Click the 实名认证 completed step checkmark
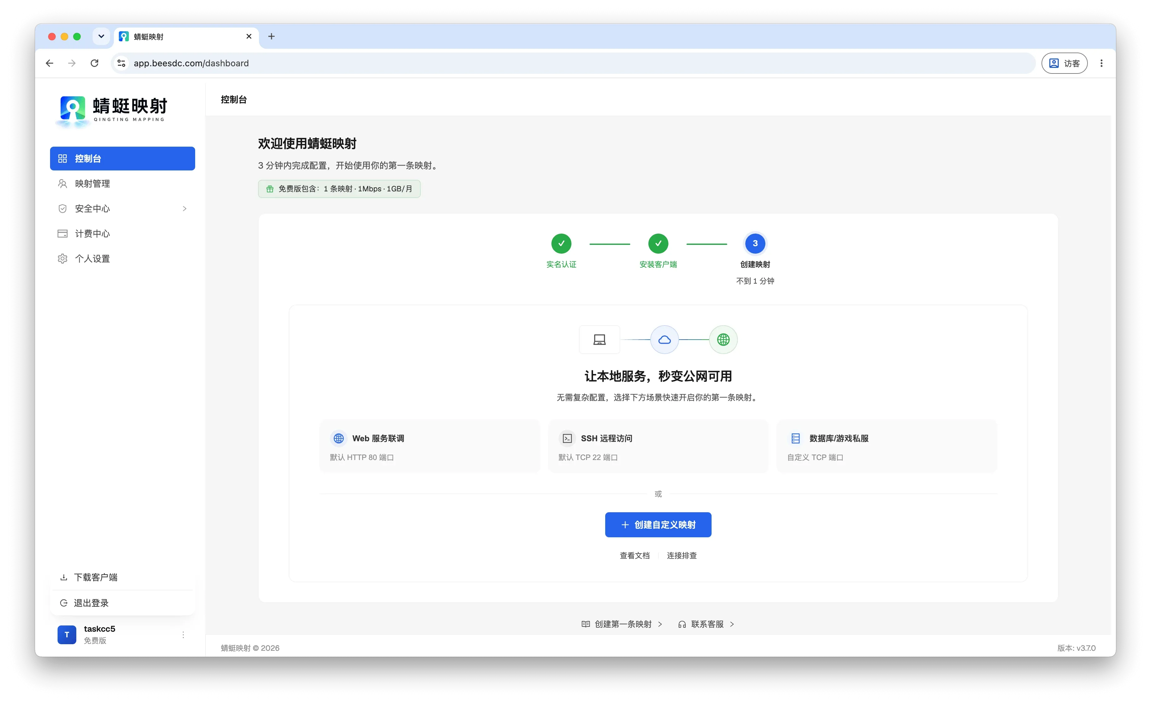This screenshot has height=703, width=1151. [x=561, y=243]
